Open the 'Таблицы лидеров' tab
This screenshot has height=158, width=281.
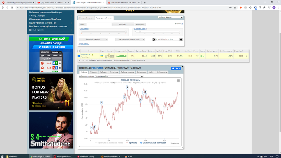(127, 72)
